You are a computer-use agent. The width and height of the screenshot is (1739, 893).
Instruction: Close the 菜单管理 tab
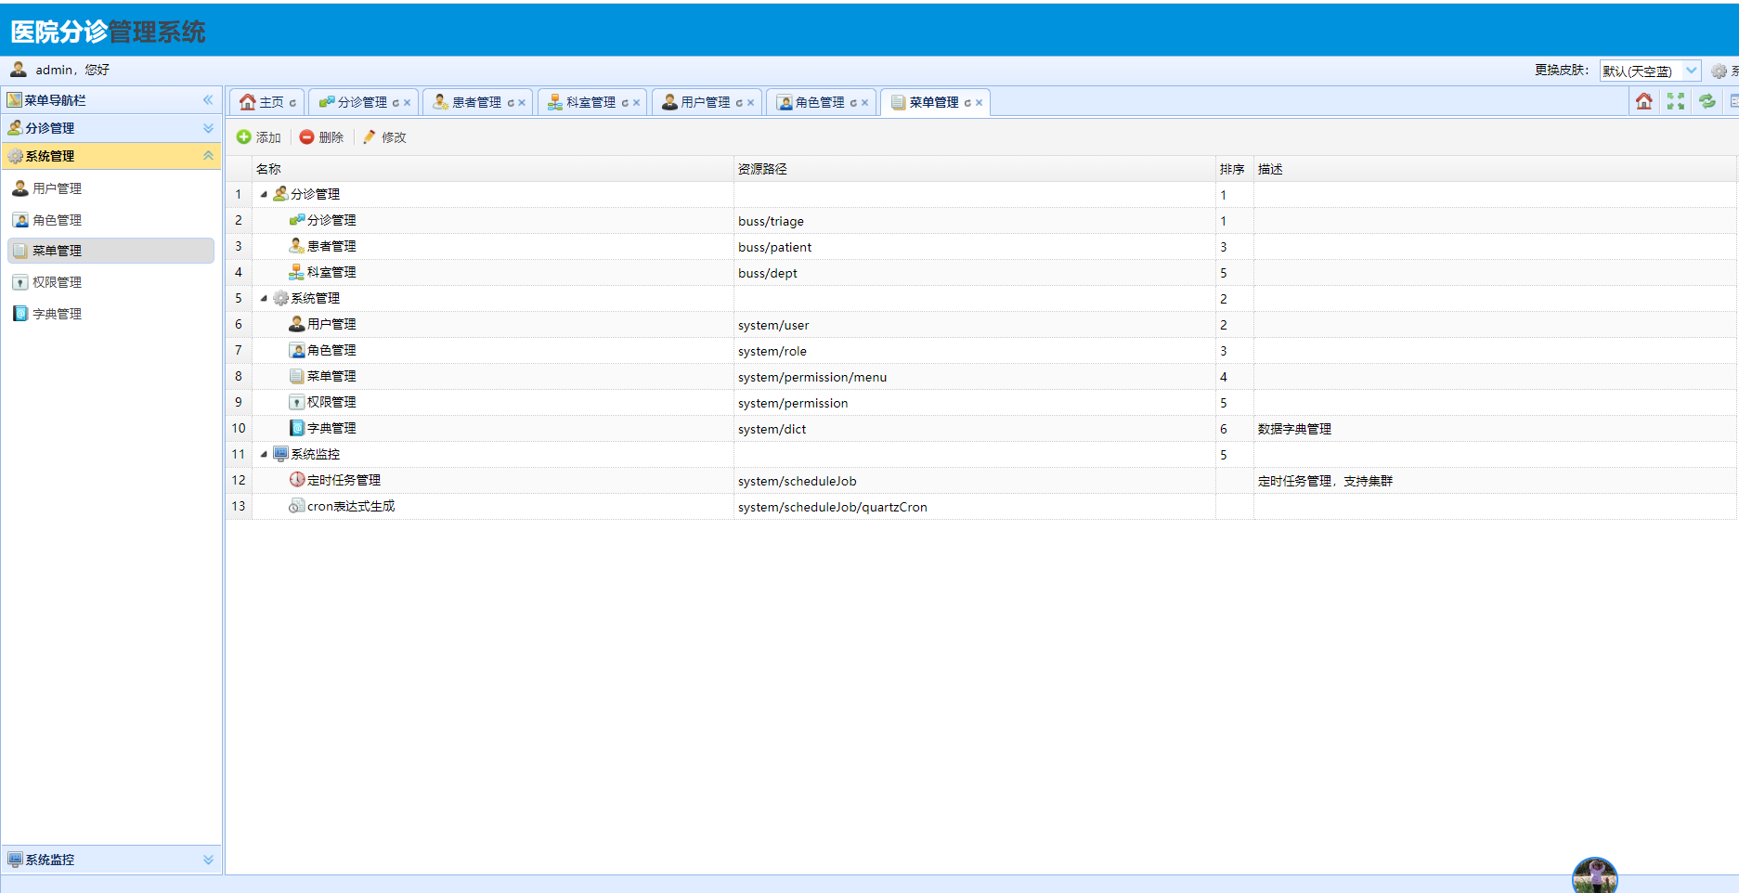pyautogui.click(x=979, y=103)
